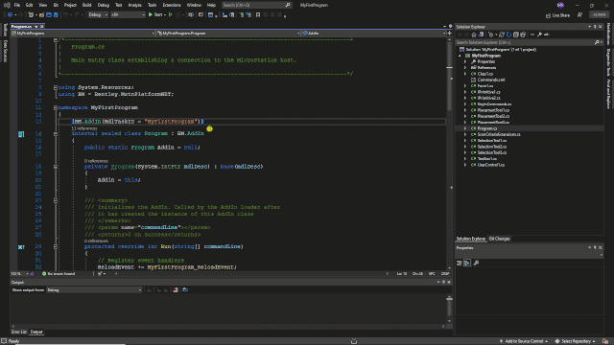Collapse the Program class code block

(56, 134)
